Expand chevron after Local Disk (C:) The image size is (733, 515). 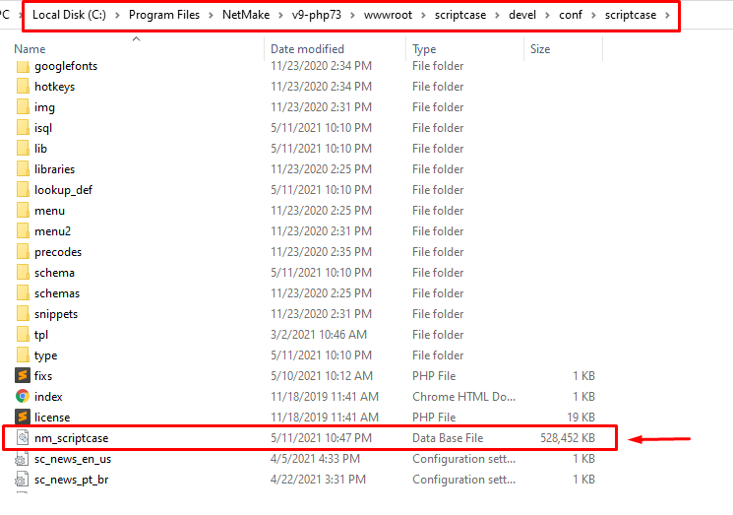(x=118, y=16)
